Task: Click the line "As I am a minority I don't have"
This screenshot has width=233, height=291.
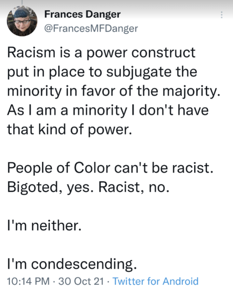Action: pyautogui.click(x=108, y=111)
